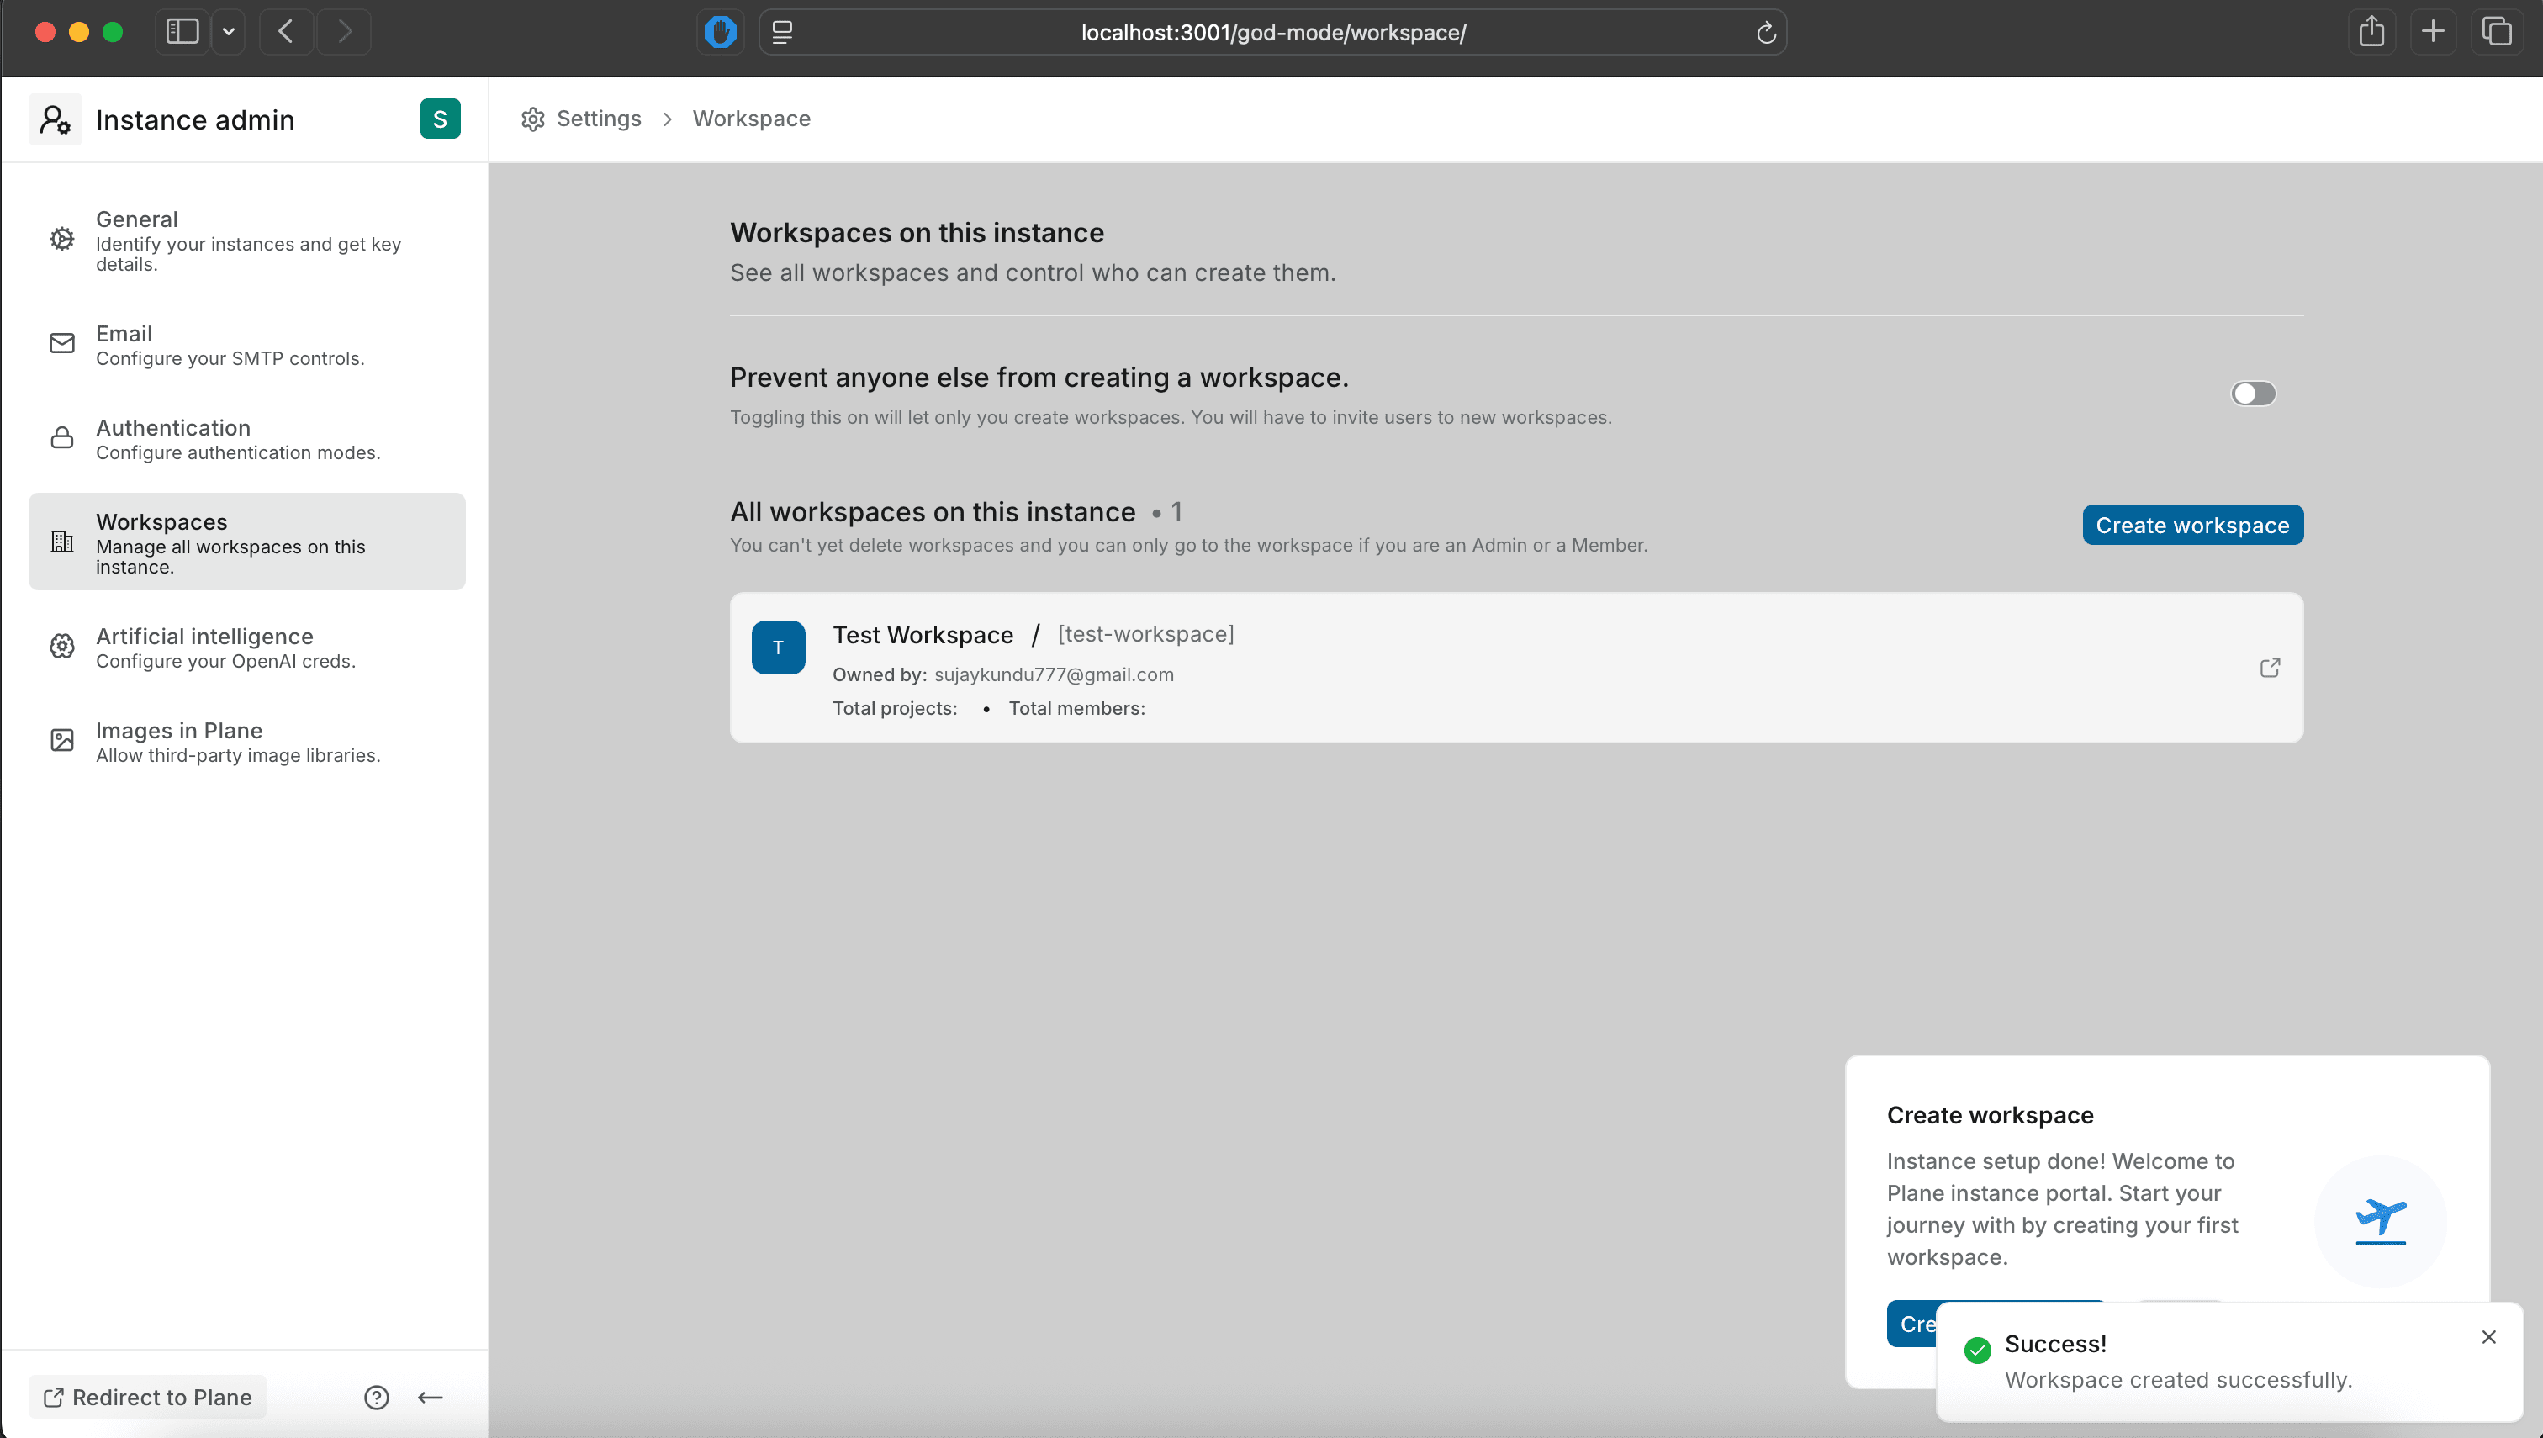Screen dimensions: 2543x1438
Task: Click the Settings breadcrumb gear icon
Action: click(x=533, y=119)
